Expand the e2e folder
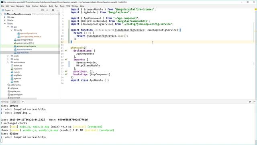Image resolution: width=257 pixels, height=145 pixels. [5, 21]
